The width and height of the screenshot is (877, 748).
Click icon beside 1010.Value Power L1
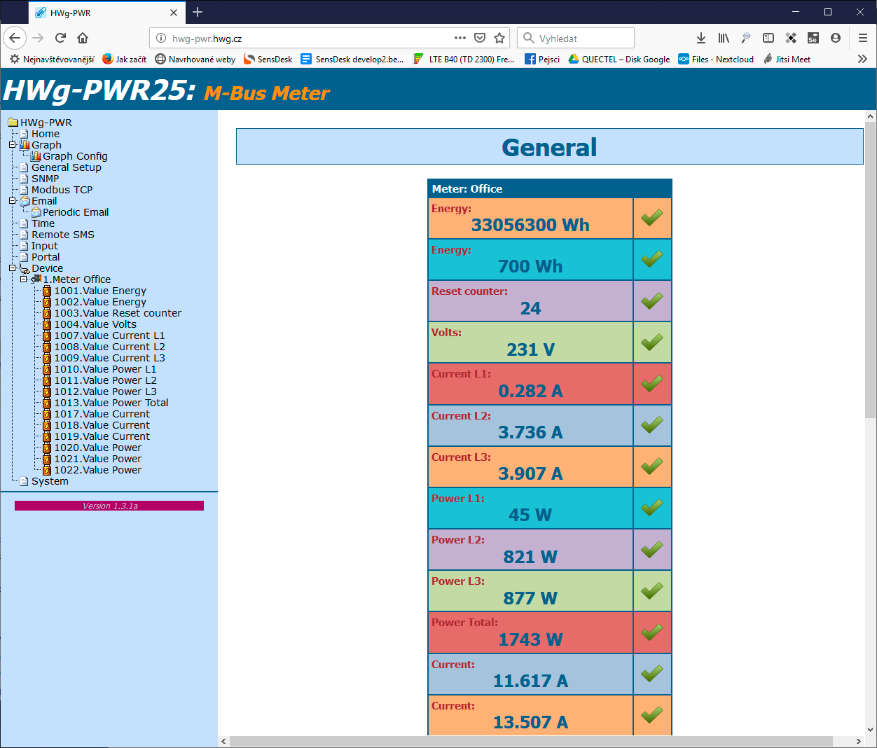click(47, 369)
